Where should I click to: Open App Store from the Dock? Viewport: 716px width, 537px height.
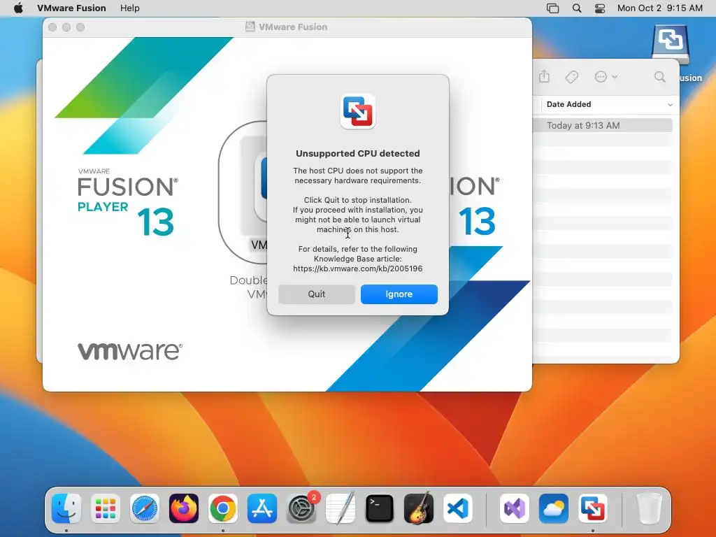[262, 508]
